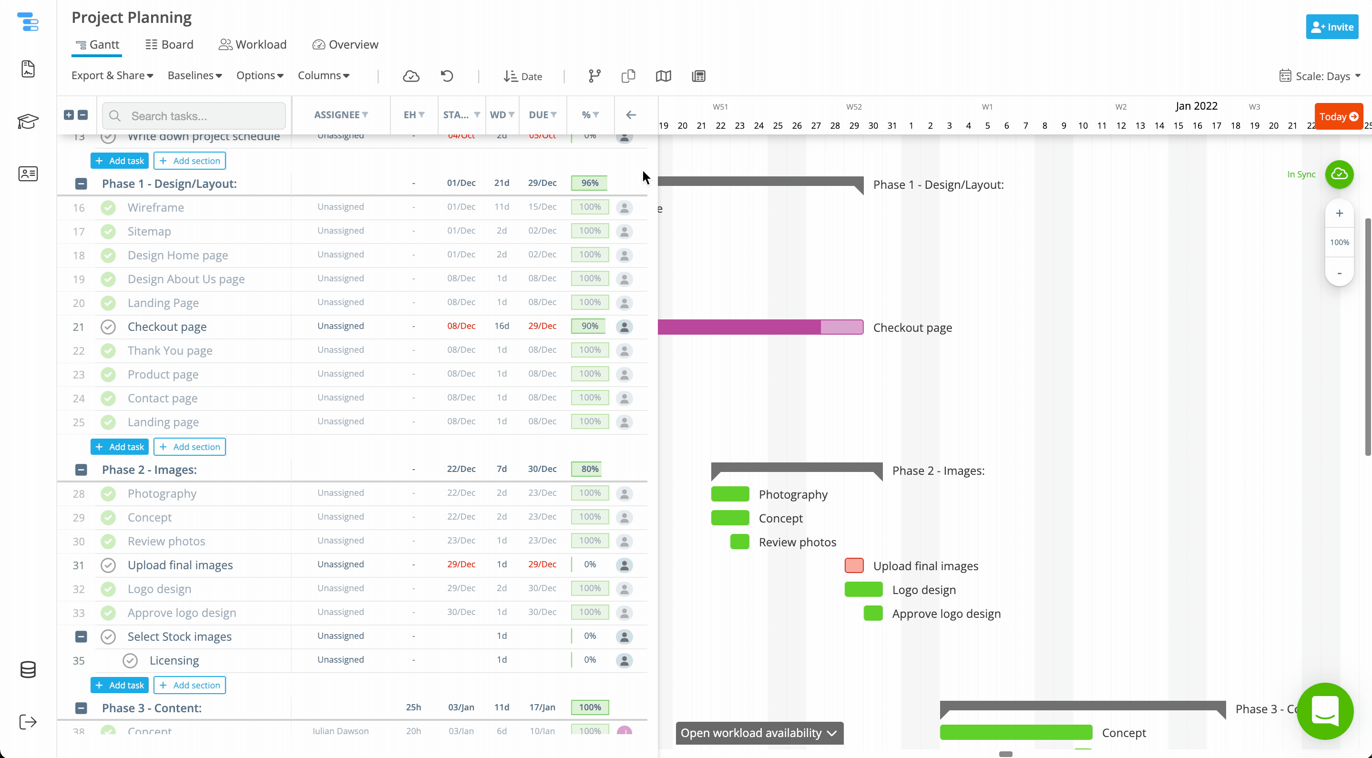The height and width of the screenshot is (758, 1372).
Task: Collapse the Phase 2 - Images section
Action: pos(81,470)
